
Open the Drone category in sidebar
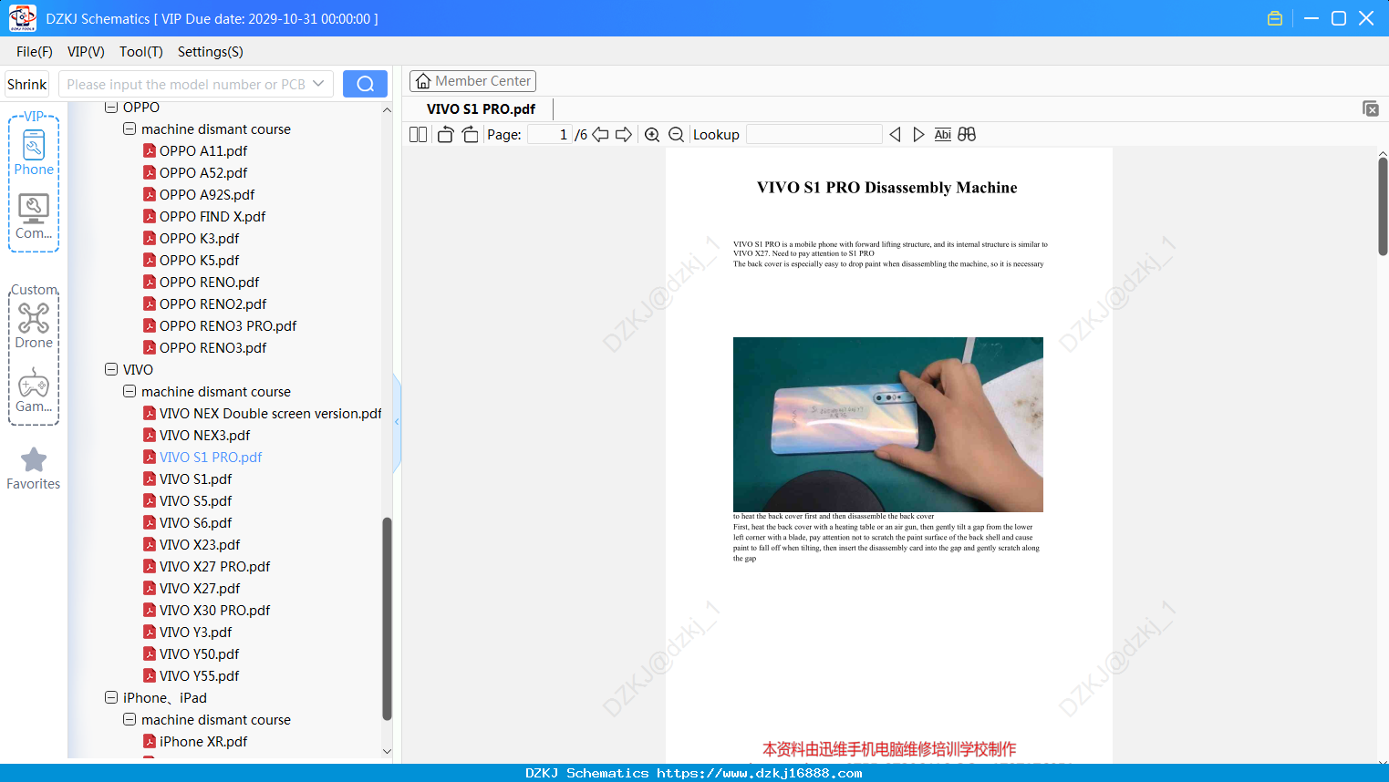(34, 325)
